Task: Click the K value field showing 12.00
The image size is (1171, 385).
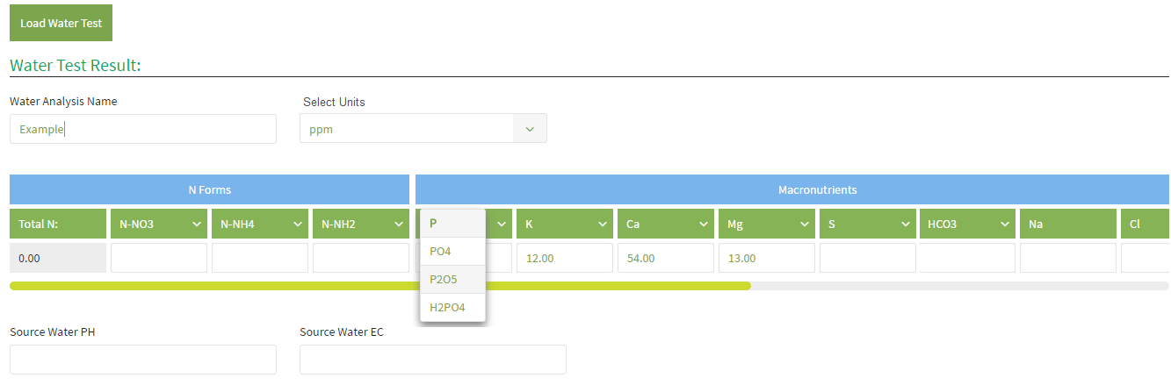Action: (565, 258)
